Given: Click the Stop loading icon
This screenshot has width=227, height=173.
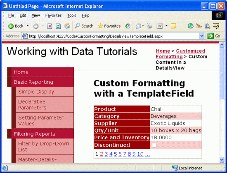Looking at the screenshot, I should pyautogui.click(x=50, y=26).
